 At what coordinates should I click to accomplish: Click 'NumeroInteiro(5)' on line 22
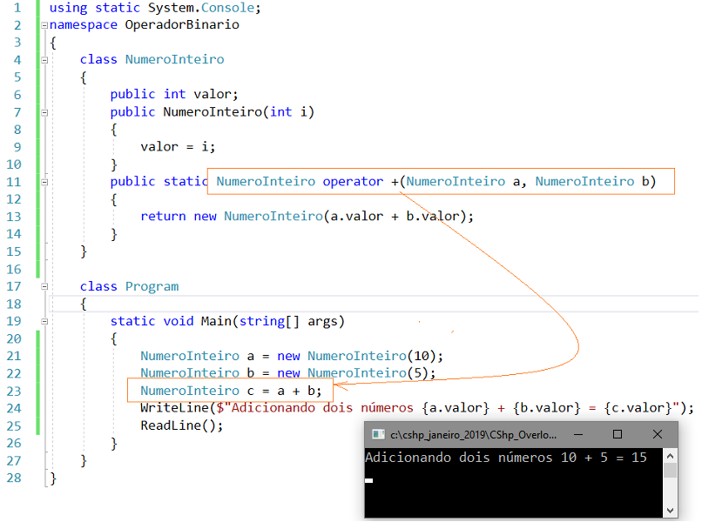pyautogui.click(x=368, y=373)
